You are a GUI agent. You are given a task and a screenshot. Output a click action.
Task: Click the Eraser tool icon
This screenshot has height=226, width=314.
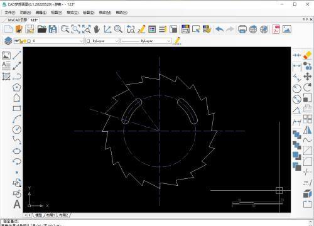coord(307,55)
